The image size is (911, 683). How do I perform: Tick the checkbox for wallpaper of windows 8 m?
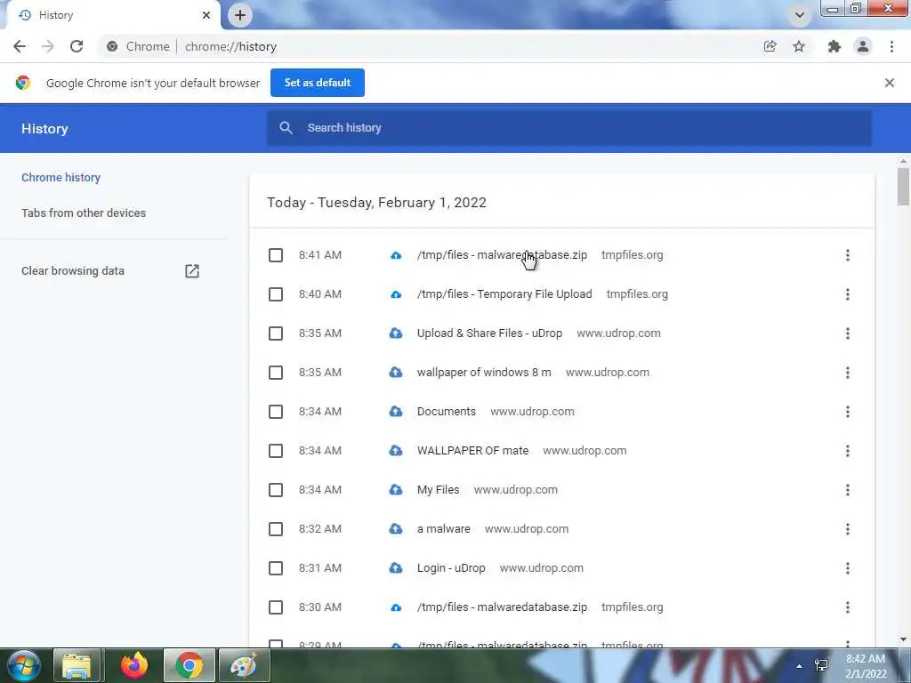[276, 373]
